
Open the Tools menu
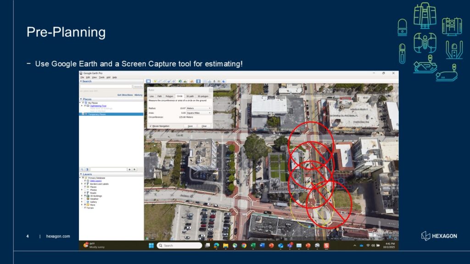[x=101, y=77]
